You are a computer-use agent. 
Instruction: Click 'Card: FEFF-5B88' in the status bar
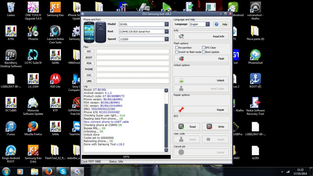pyautogui.click(x=91, y=162)
